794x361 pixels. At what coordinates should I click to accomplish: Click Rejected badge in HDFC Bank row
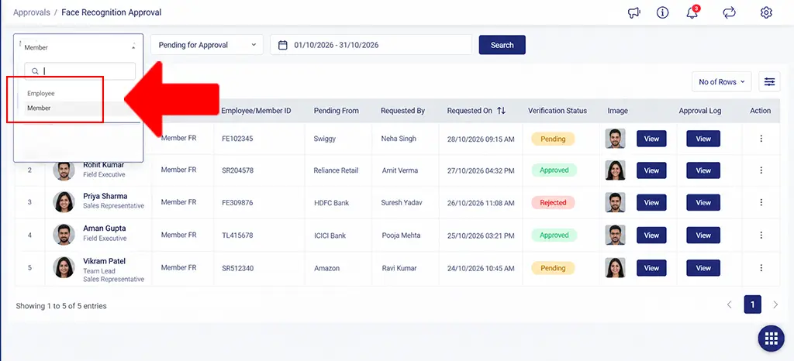point(553,202)
